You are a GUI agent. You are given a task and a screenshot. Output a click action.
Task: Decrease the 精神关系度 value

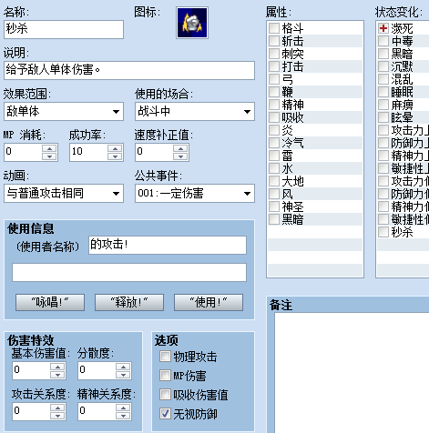tap(123, 416)
